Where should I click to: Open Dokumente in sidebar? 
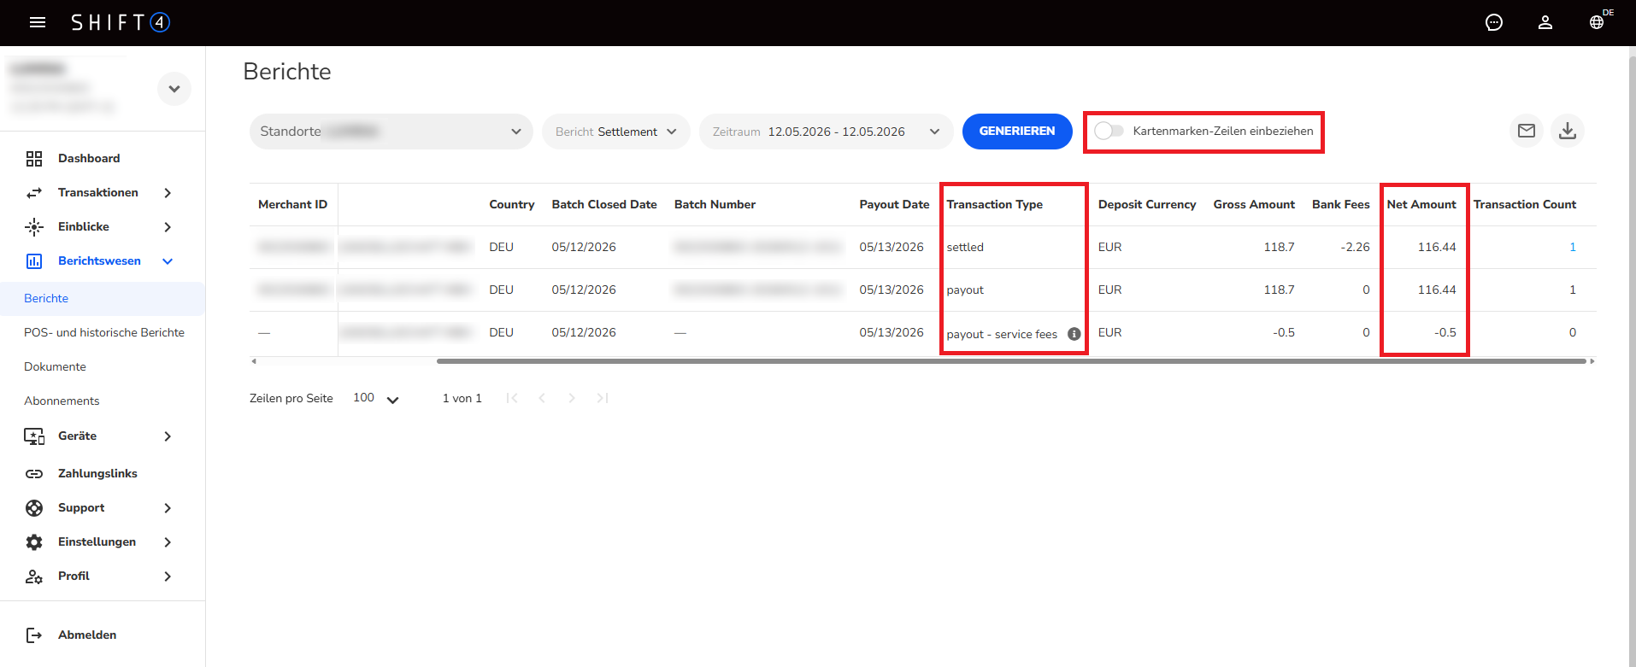(55, 367)
